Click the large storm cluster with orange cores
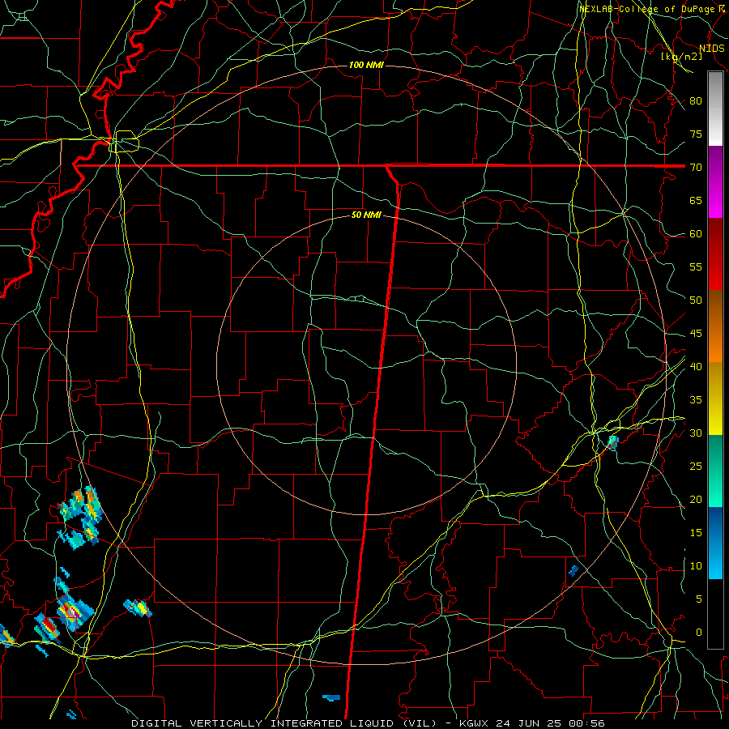Image resolution: width=729 pixels, height=729 pixels. tap(81, 516)
